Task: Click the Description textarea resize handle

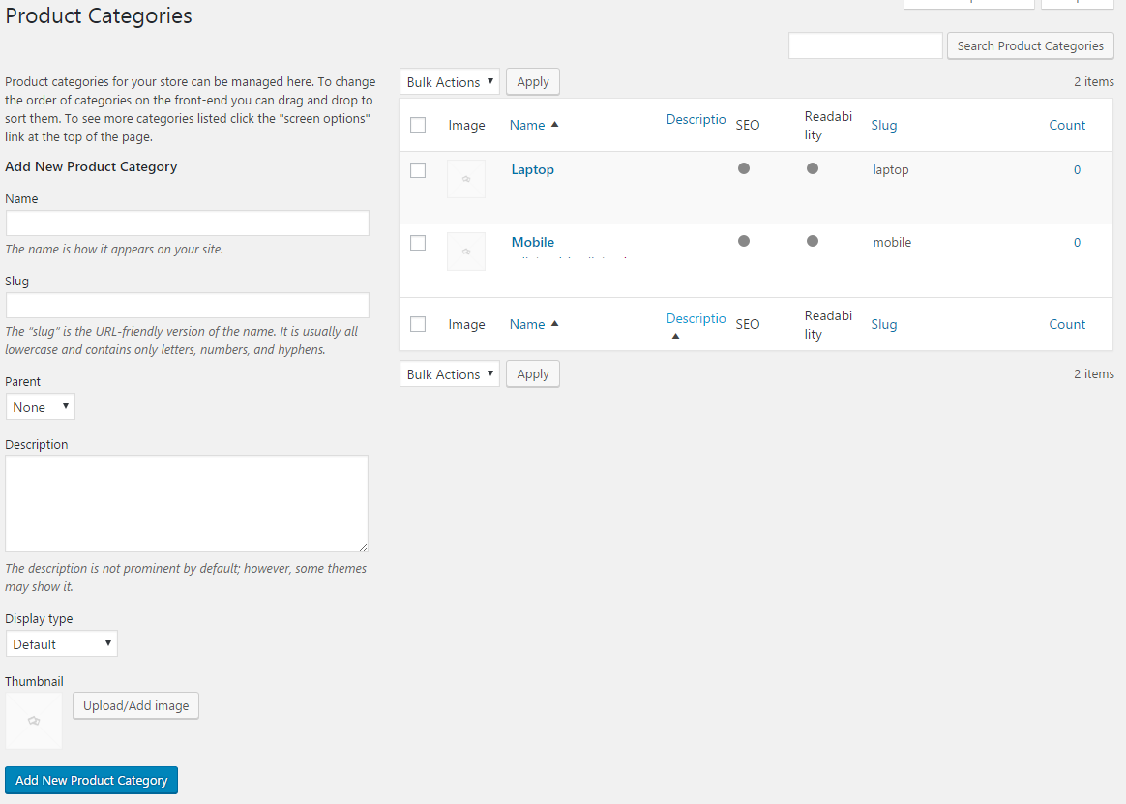Action: (364, 547)
